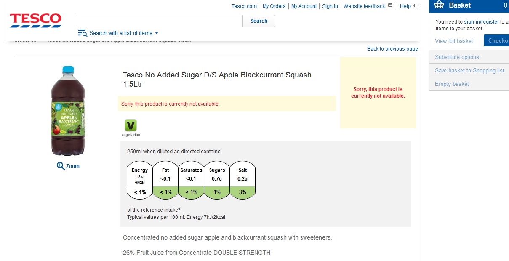Click the Search button
Viewport: 509px width, 261px height.
click(258, 21)
